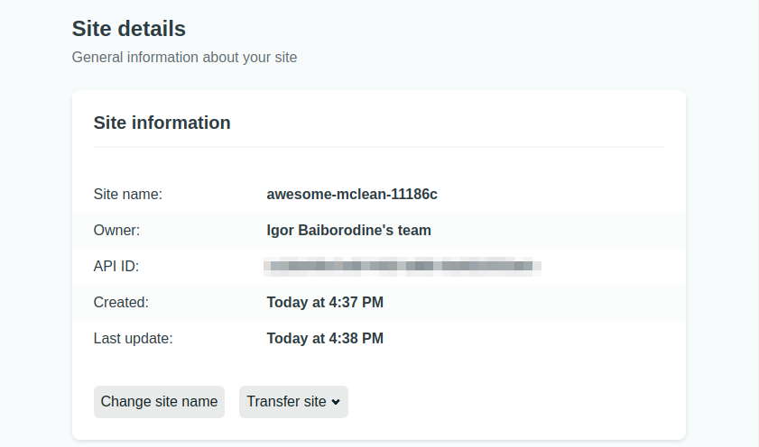Click the Owner: label

point(116,231)
